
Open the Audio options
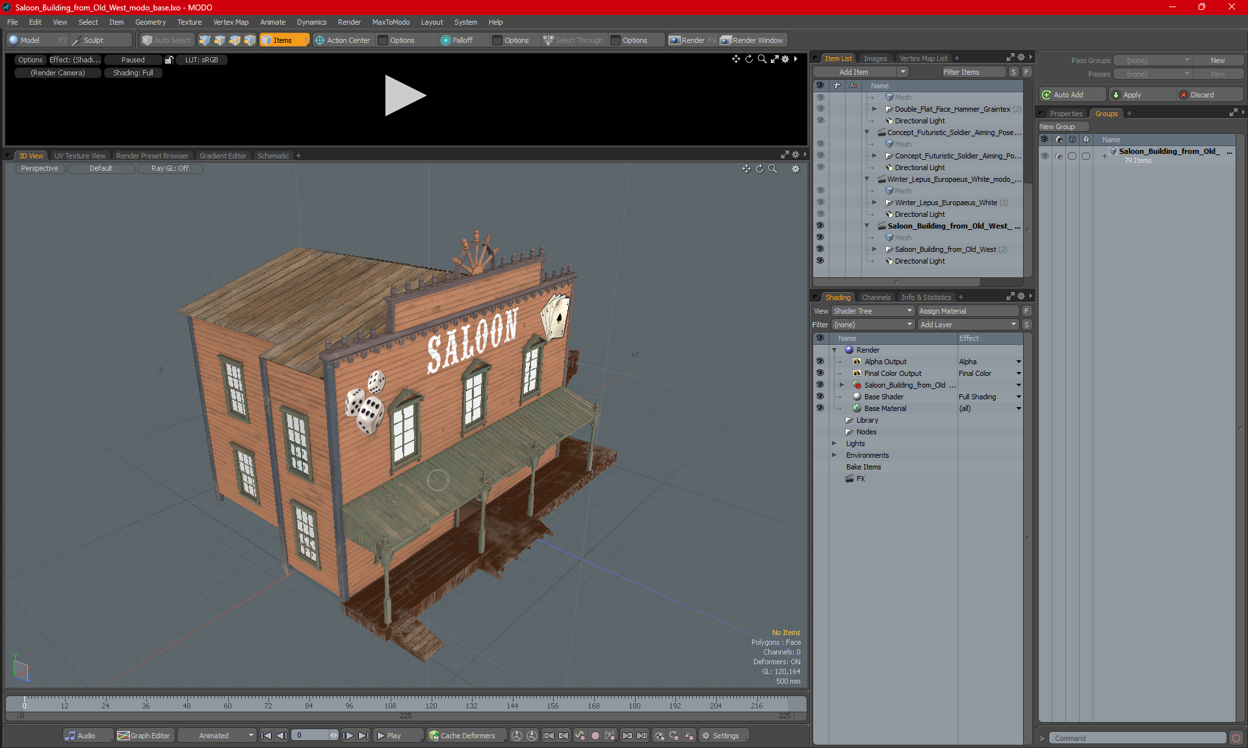(x=88, y=736)
